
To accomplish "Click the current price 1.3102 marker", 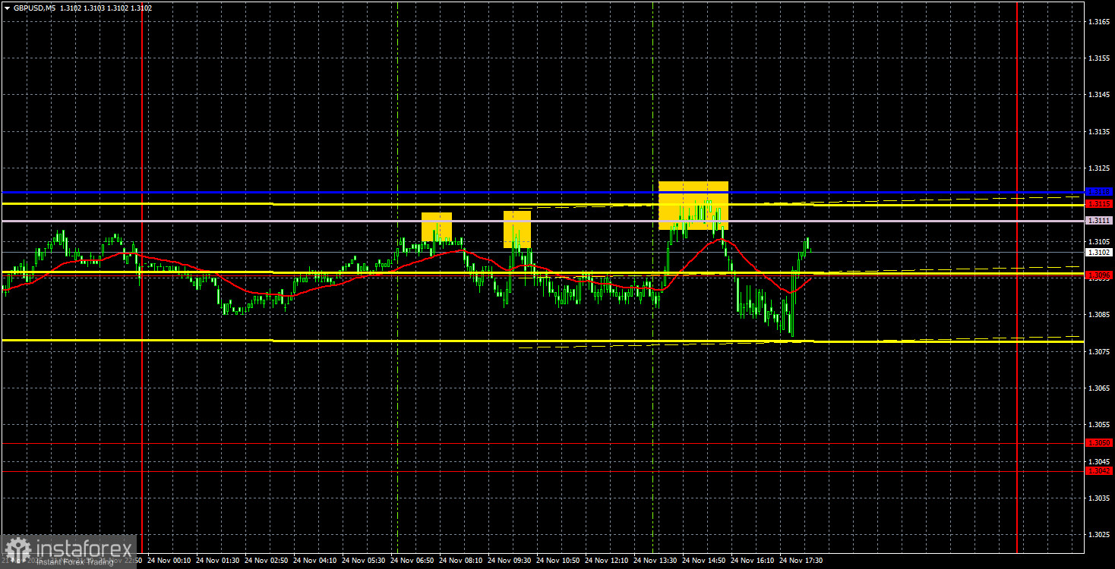I will [x=1100, y=253].
